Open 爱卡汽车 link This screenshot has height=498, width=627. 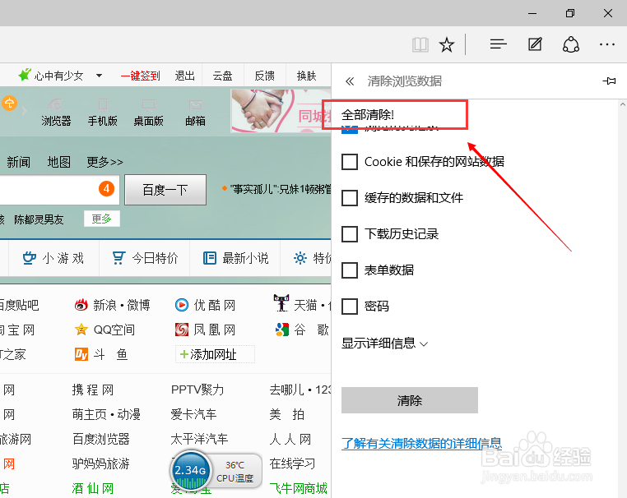pos(193,414)
